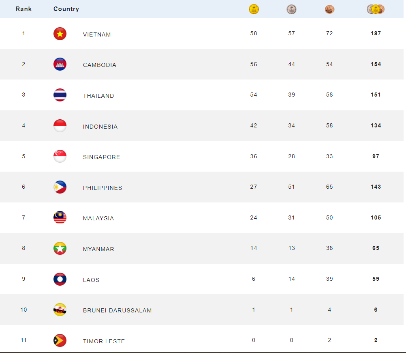This screenshot has width=406, height=353.
Task: Click the Thailand flag icon
Action: coord(60,95)
